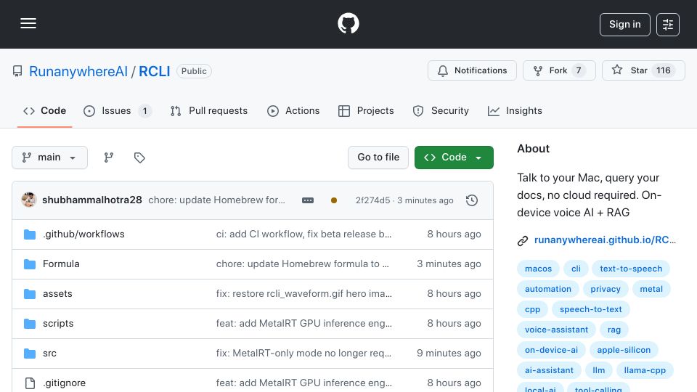Open the settings sliders icon button beside Sign in
697x392 pixels.
pyautogui.click(x=668, y=25)
